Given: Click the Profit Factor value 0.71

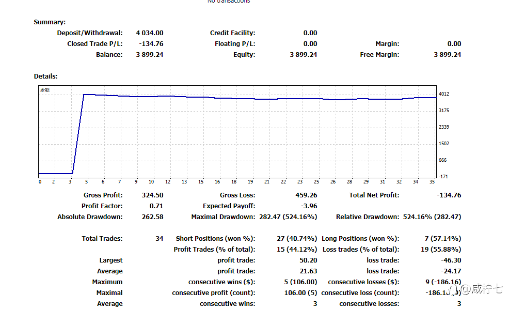Looking at the screenshot, I should tap(156, 206).
